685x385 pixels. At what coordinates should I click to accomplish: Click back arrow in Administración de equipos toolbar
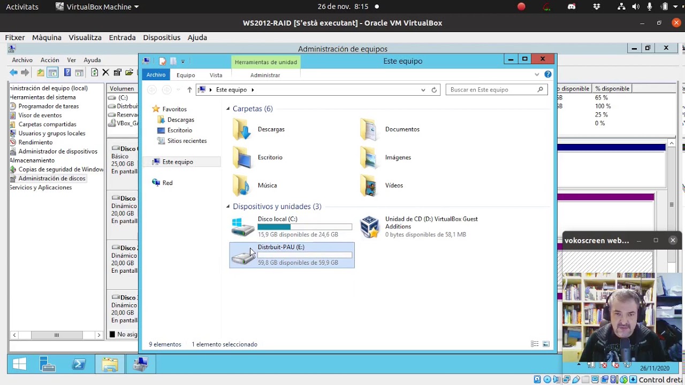click(x=13, y=72)
